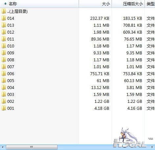The height and width of the screenshot is (150, 155).
Task: Select the folder icon for 014
Action: point(4,18)
